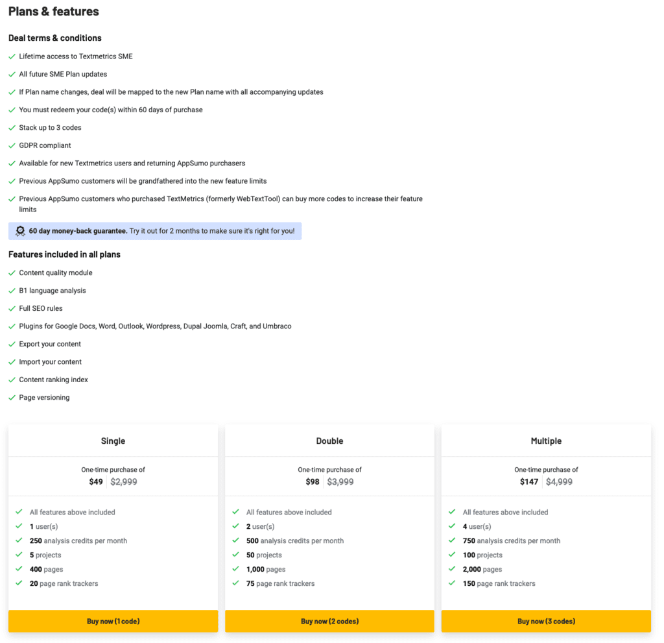Select the Multiple plan heading

pos(546,441)
